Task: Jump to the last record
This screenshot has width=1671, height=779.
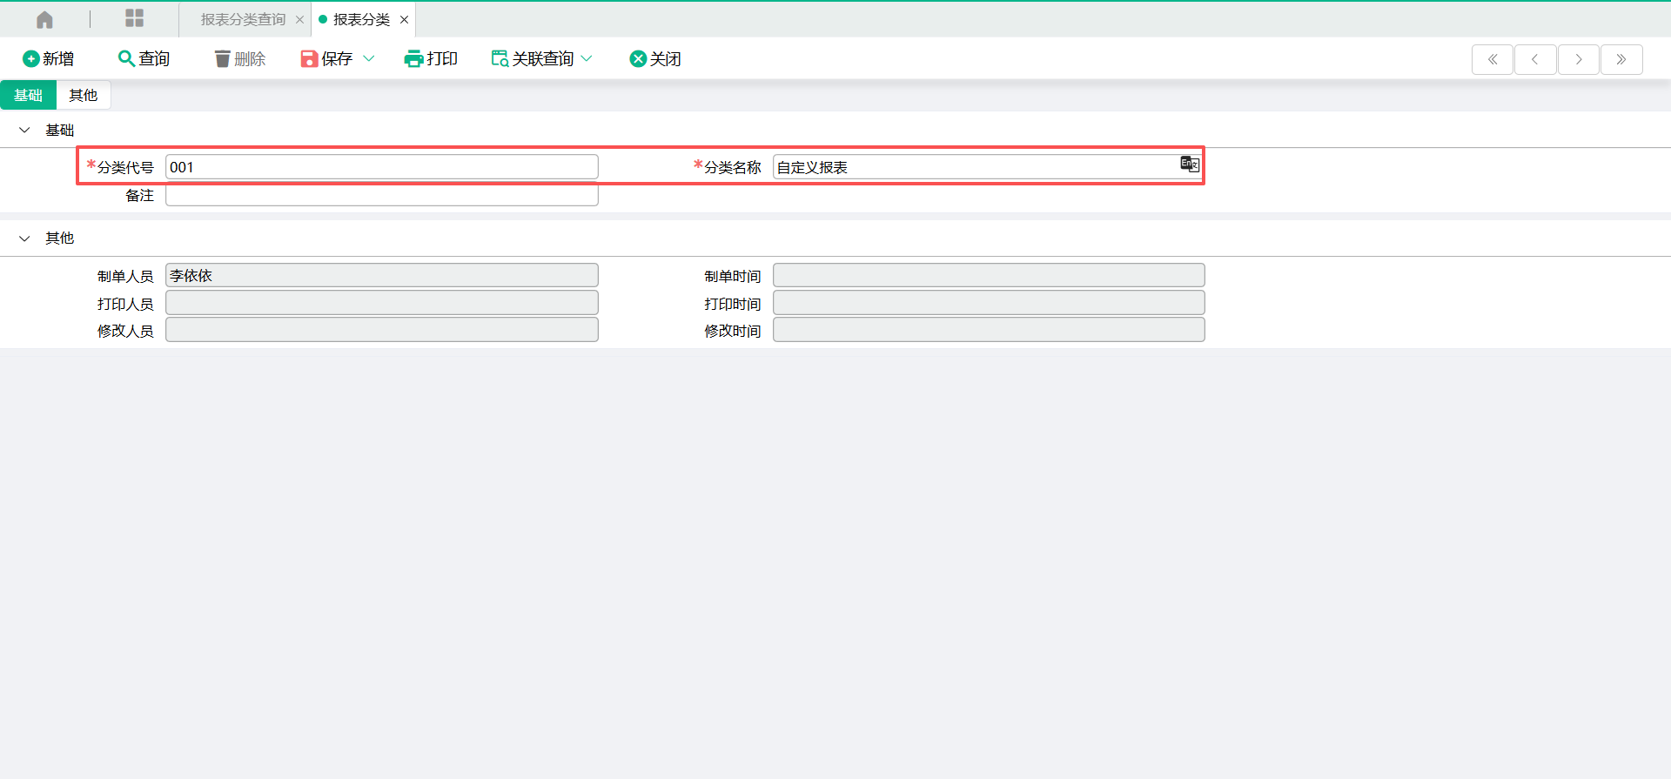Action: pyautogui.click(x=1621, y=59)
